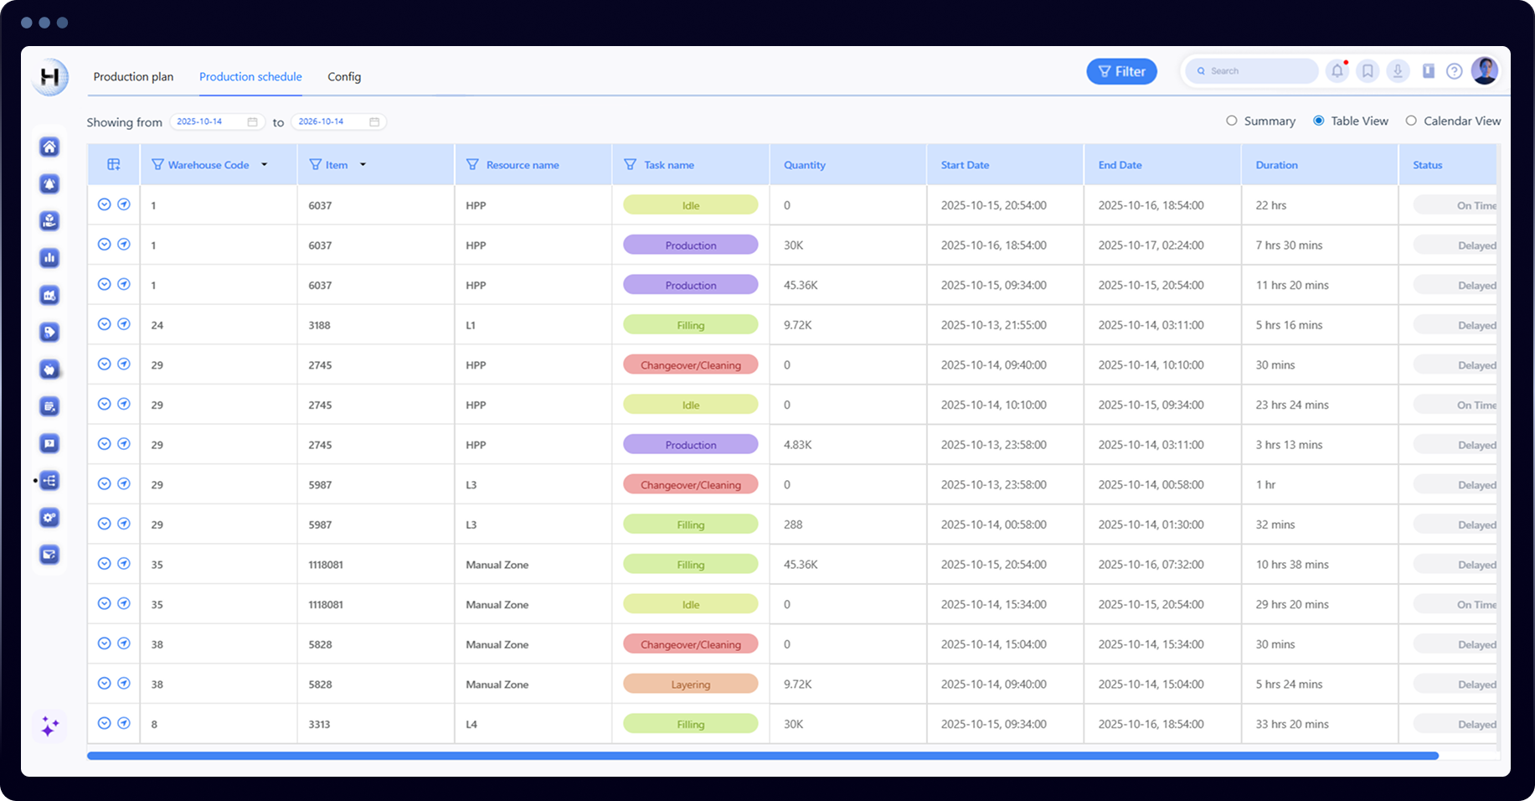
Task: Click the filter funnel icon on Item column
Action: pos(315,164)
